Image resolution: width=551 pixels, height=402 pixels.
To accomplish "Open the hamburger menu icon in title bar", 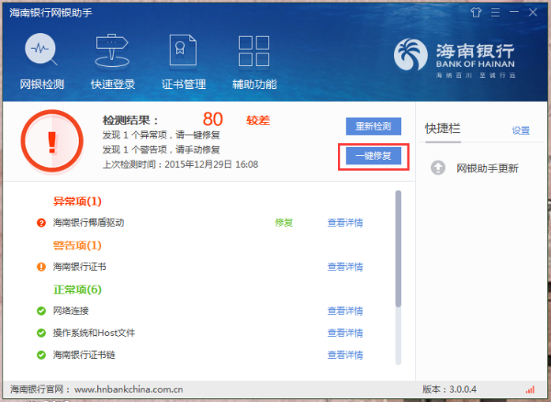I will [x=495, y=13].
